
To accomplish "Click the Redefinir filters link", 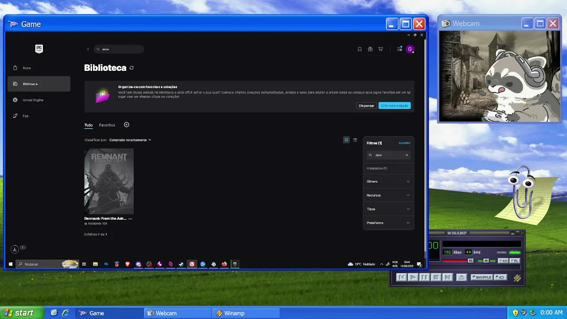I will coord(404,143).
